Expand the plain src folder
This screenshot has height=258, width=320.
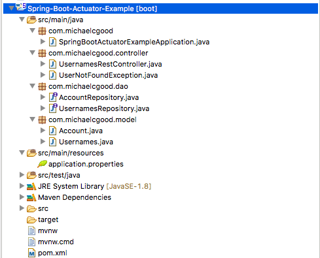tap(22, 208)
